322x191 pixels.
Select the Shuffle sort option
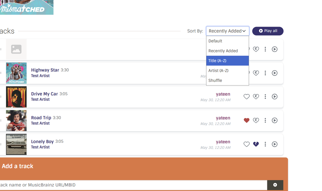click(x=227, y=80)
